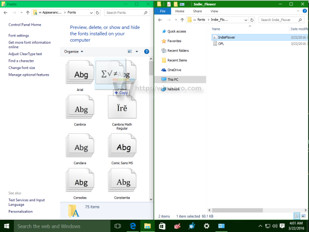Select the Cambria Math Regular font
The height and width of the screenshot is (232, 309).
pos(122,107)
